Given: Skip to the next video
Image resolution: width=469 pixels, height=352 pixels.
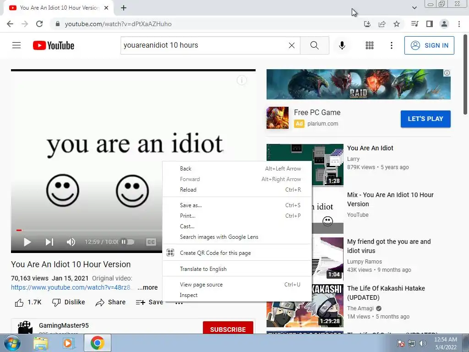Looking at the screenshot, I should pyautogui.click(x=49, y=242).
